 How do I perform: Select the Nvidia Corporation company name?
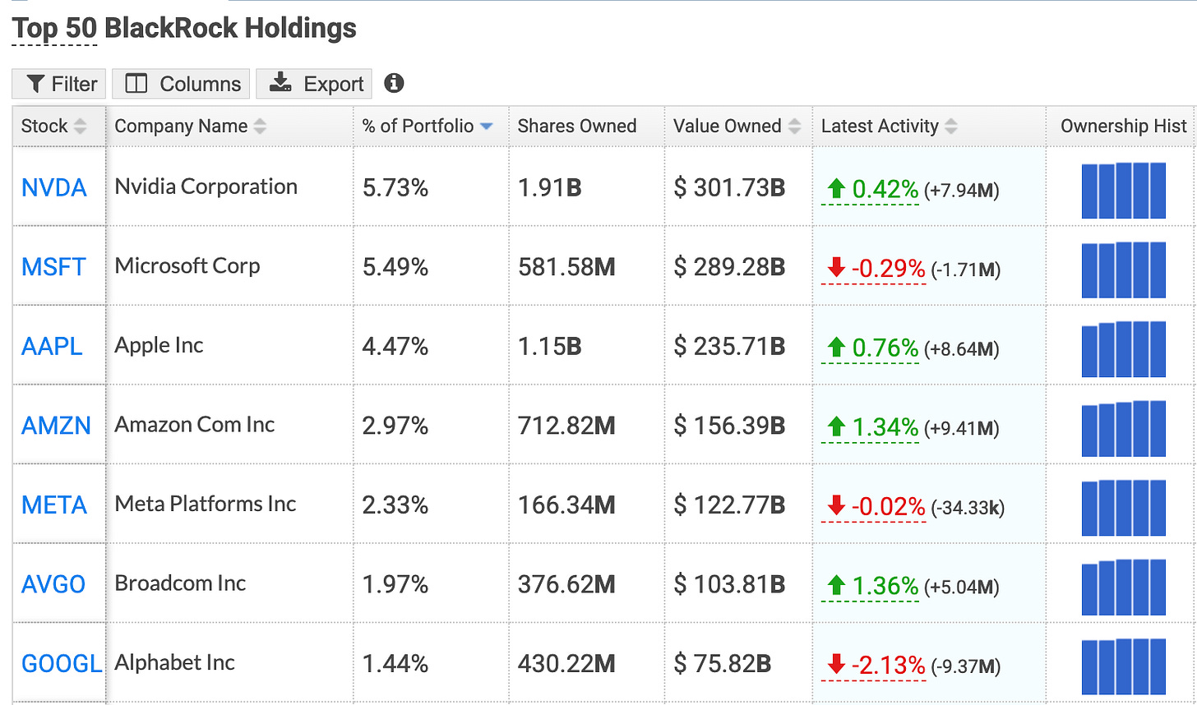[206, 187]
